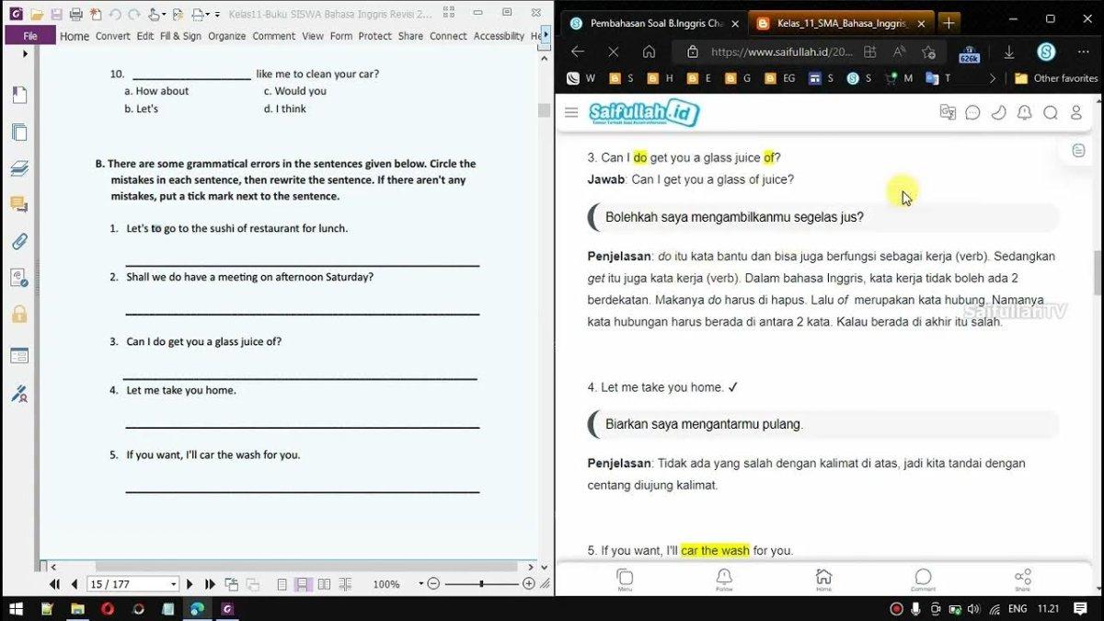This screenshot has height=621, width=1104.
Task: Expand the bookmarks bar overflow chevron
Action: (992, 79)
